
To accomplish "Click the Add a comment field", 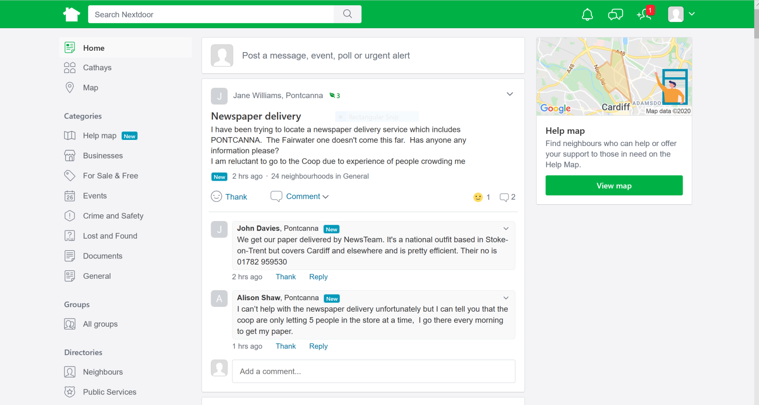I will click(x=373, y=371).
